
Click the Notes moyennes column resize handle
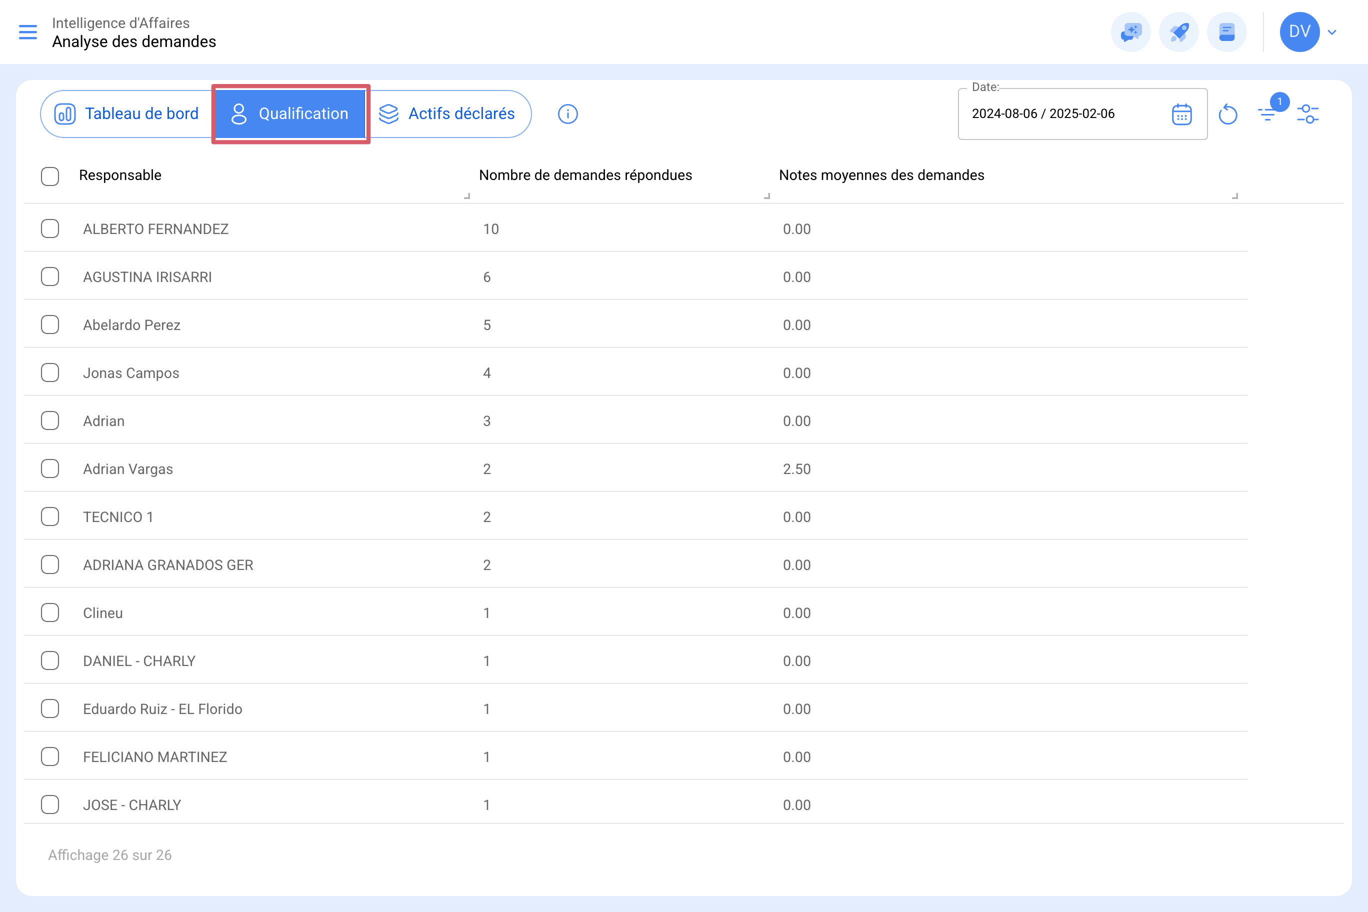pos(1235,196)
